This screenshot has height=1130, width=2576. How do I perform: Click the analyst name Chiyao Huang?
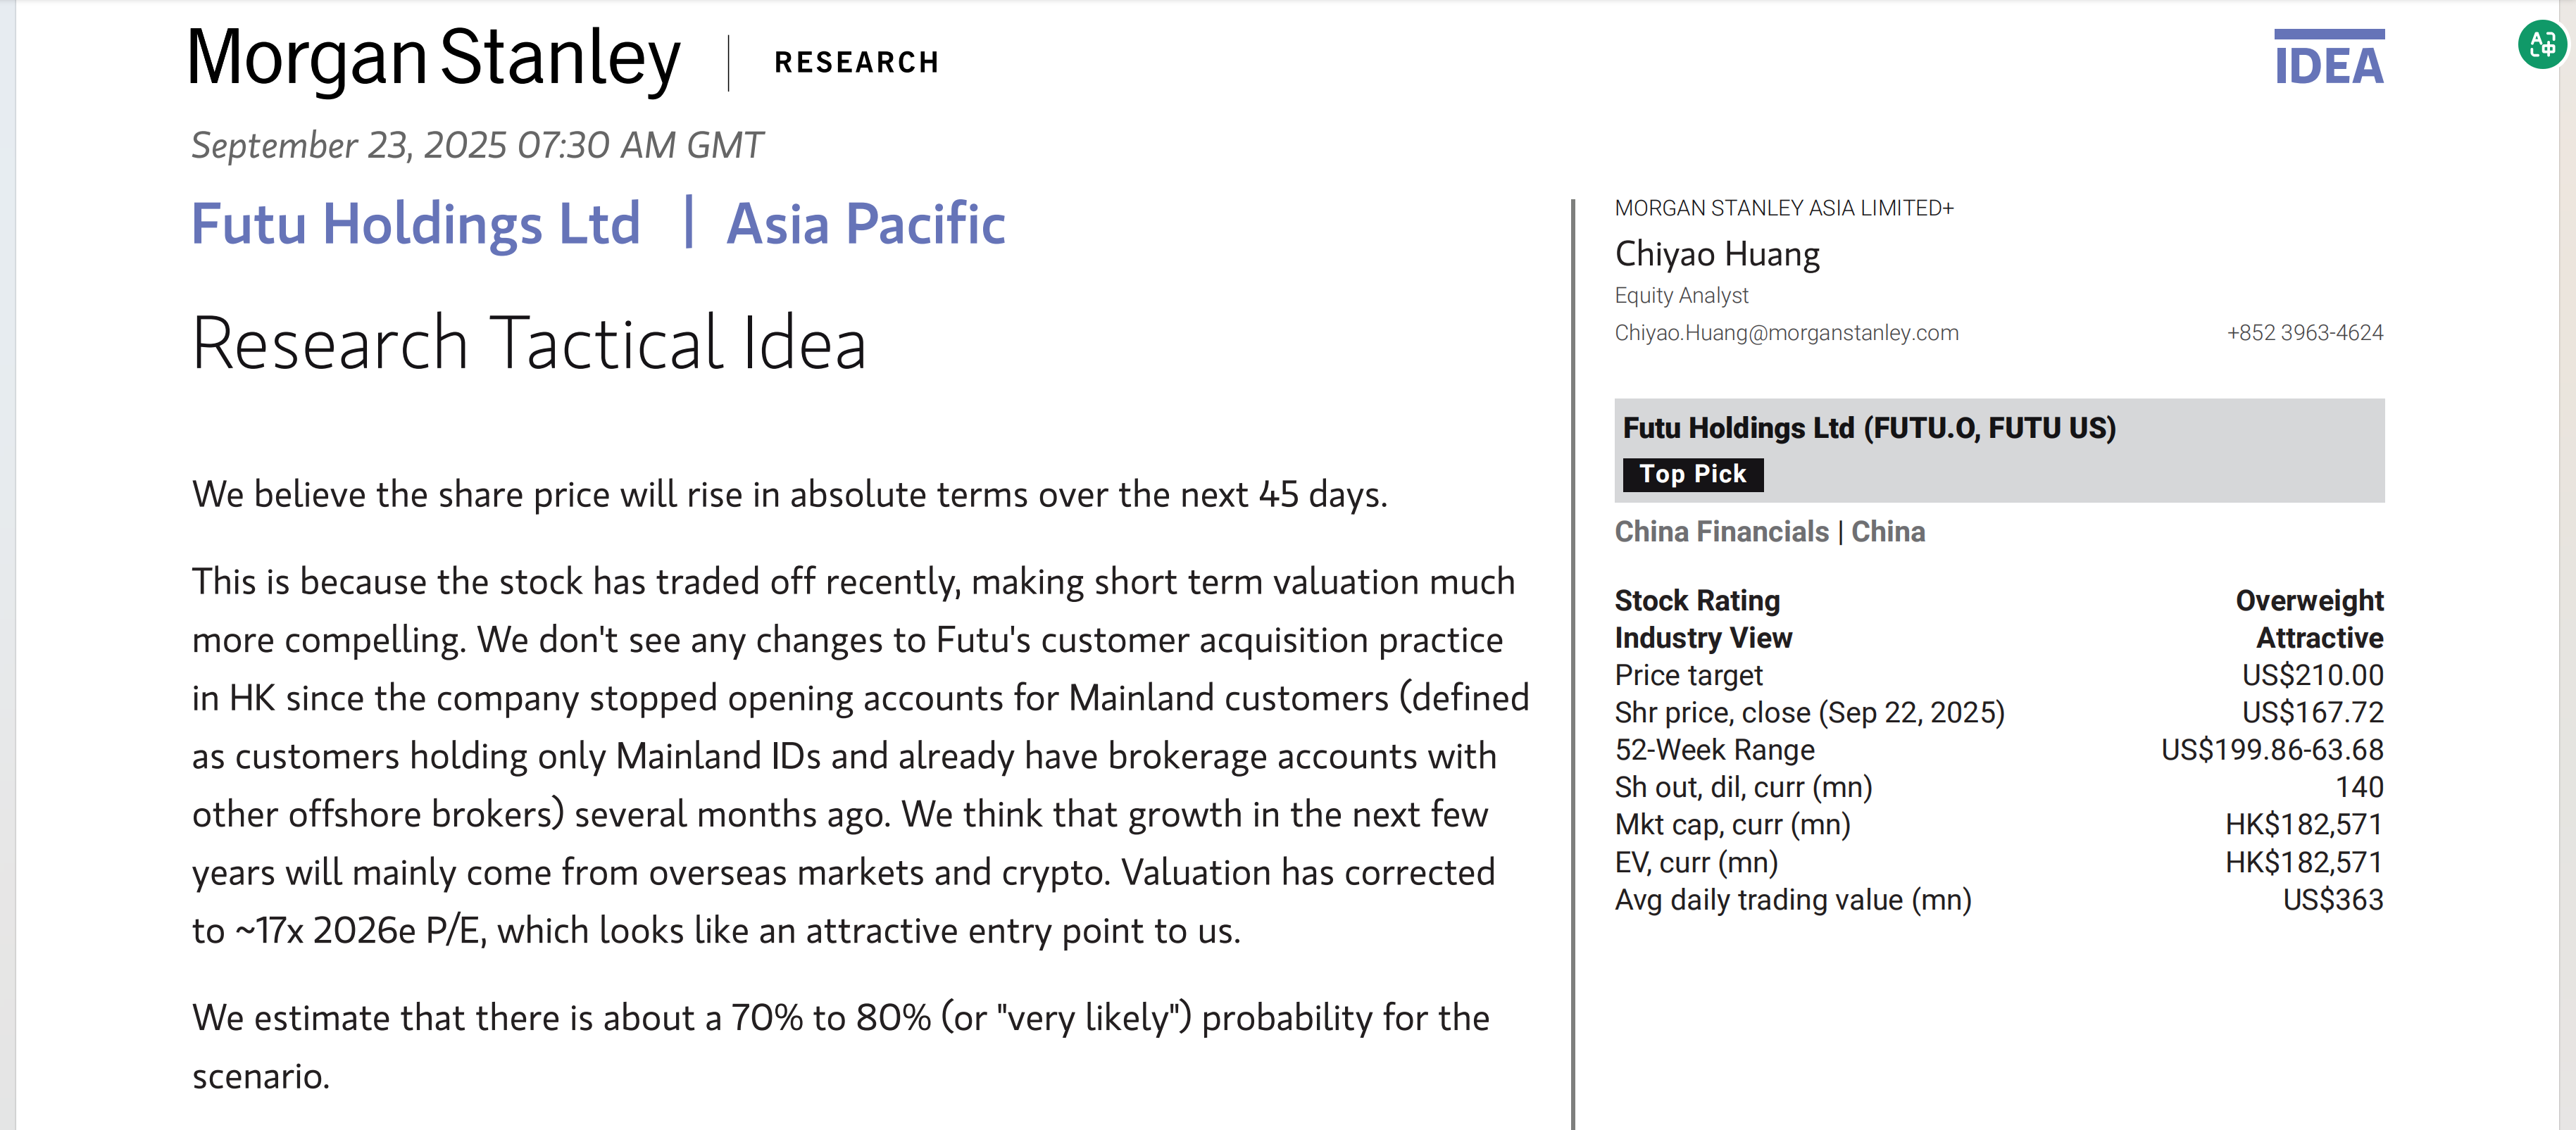coord(1717,254)
